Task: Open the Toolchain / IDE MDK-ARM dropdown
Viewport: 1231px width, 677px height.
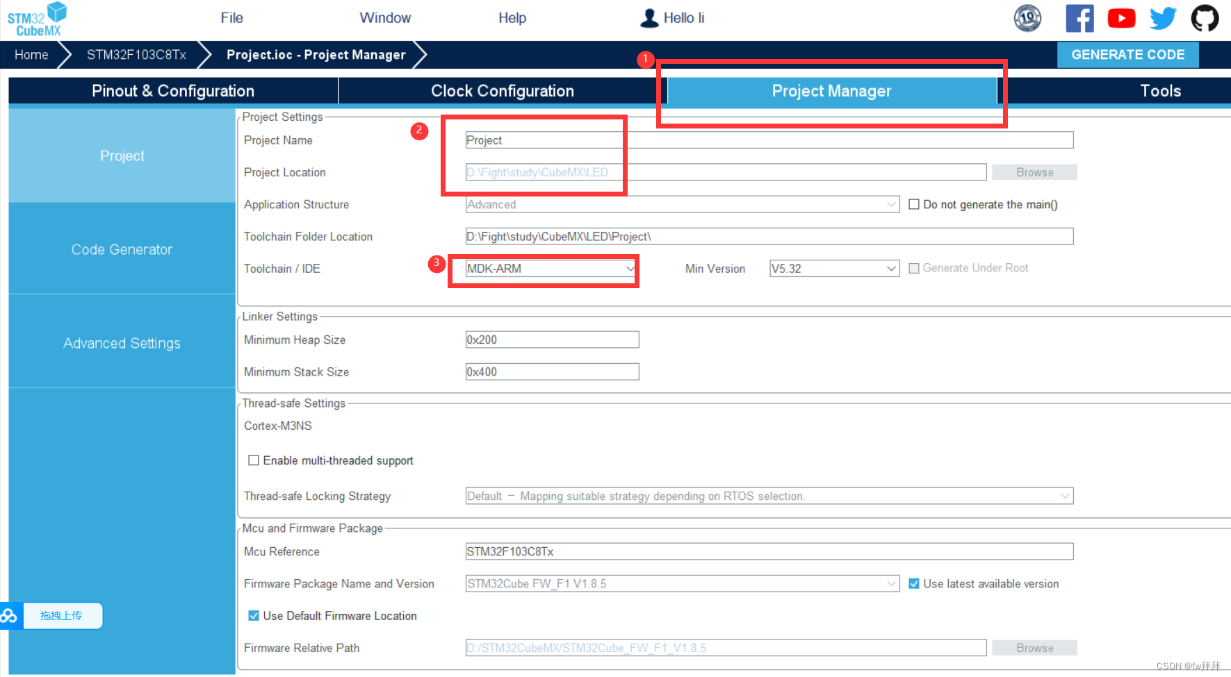Action: pos(551,269)
